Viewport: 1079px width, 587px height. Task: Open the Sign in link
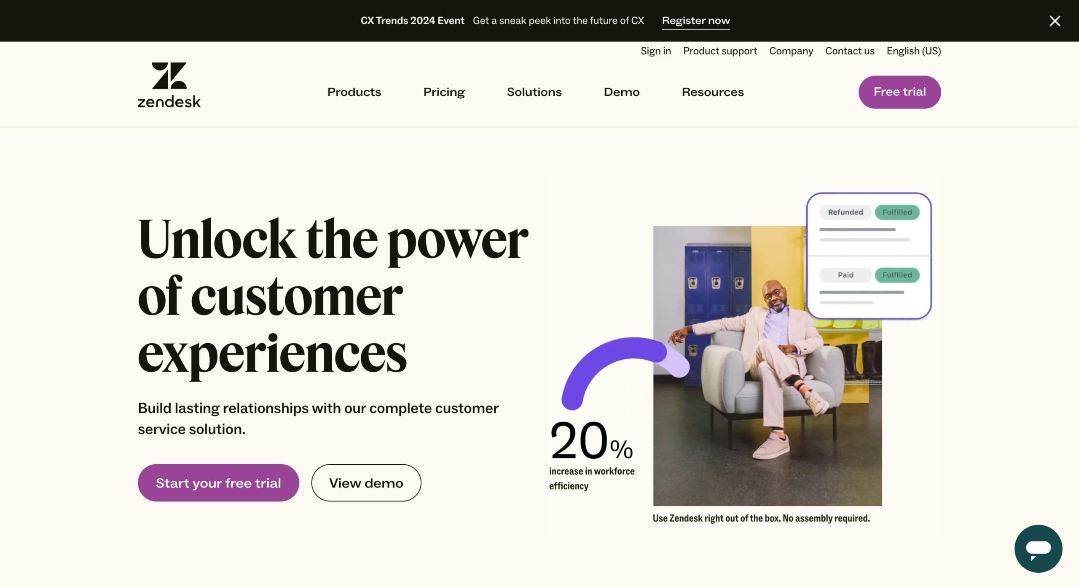click(655, 51)
